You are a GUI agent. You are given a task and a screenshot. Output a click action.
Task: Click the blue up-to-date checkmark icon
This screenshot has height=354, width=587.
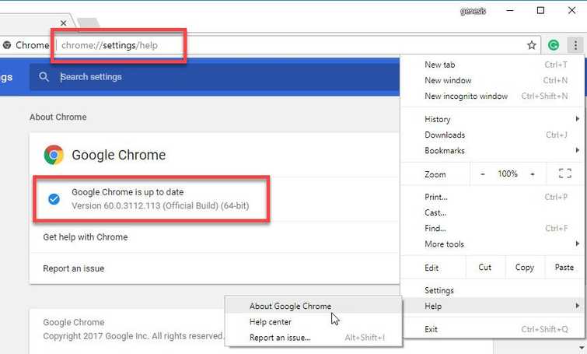point(54,199)
